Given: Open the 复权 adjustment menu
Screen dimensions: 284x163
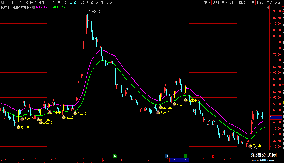Looking at the screenshot, I should click(x=207, y=2).
